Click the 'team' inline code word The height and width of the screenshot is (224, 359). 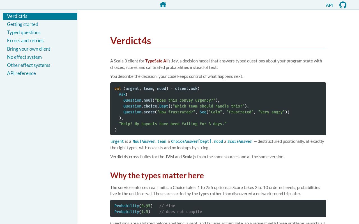pyautogui.click(x=162, y=141)
